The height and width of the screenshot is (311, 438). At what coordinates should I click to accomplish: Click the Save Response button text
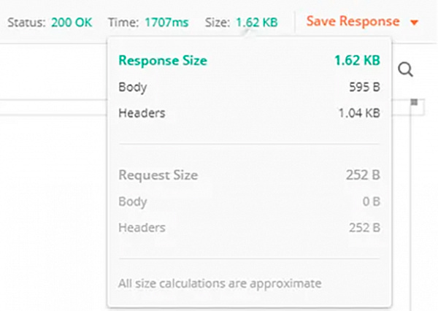[353, 22]
